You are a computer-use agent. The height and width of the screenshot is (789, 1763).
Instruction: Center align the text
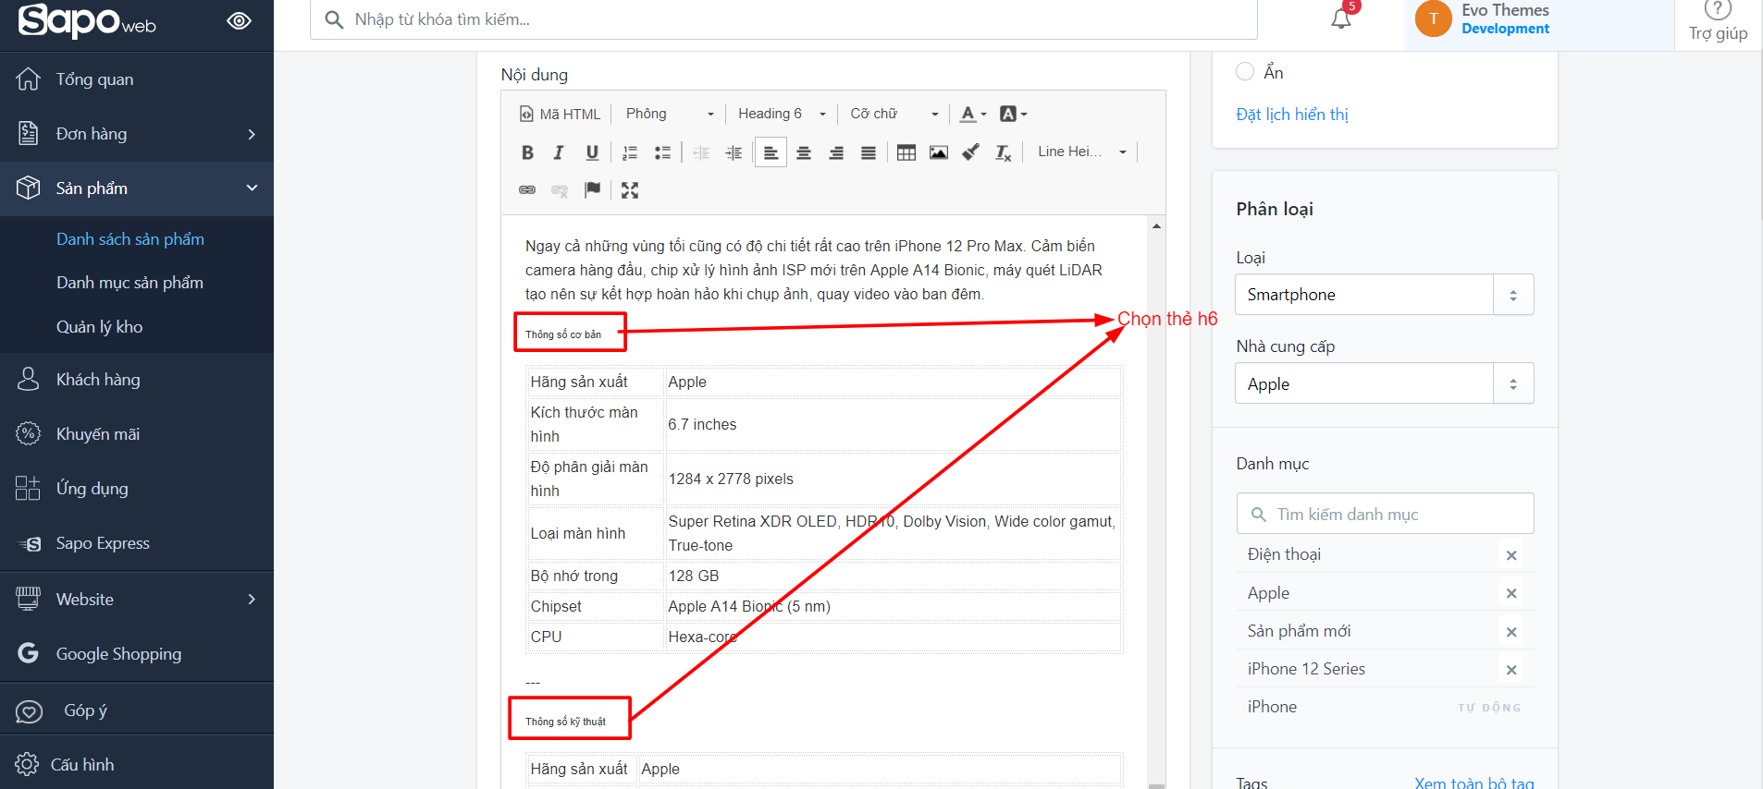point(804,152)
